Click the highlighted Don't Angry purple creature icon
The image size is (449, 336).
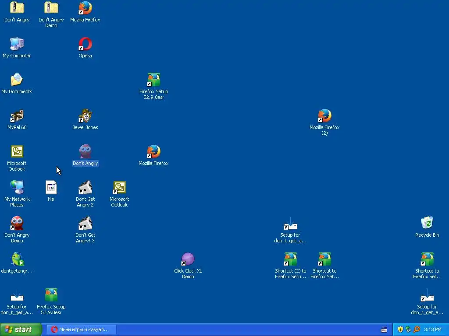coord(85,152)
